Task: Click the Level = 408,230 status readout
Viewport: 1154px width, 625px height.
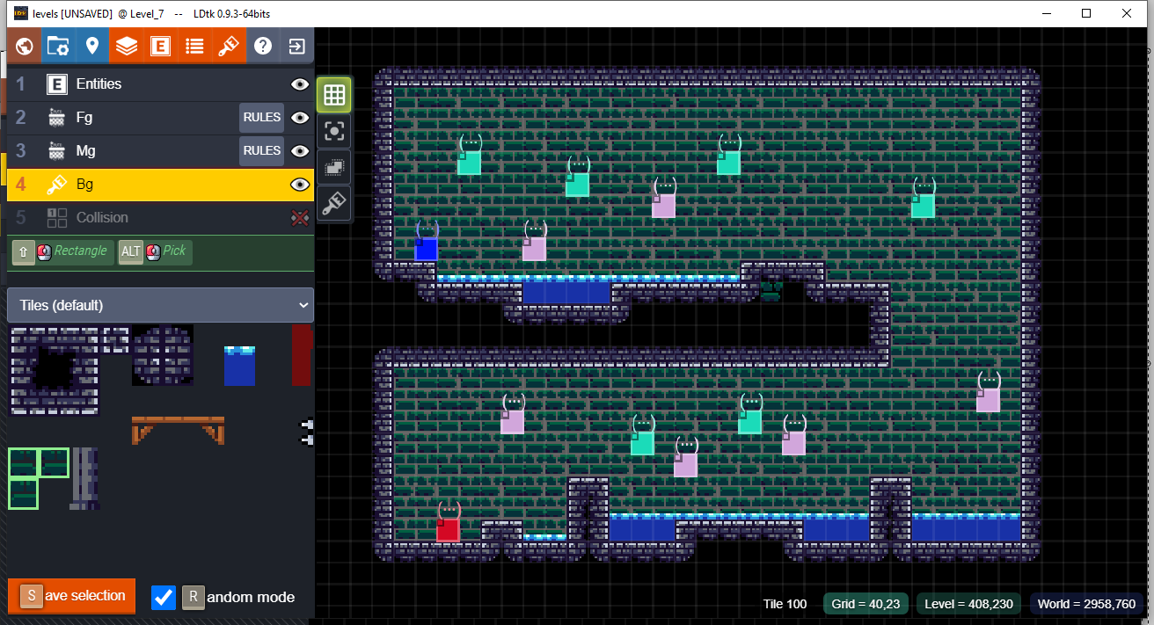Action: point(969,604)
